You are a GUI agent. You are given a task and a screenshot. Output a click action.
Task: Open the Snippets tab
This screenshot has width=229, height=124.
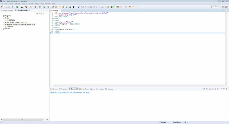click(x=100, y=89)
